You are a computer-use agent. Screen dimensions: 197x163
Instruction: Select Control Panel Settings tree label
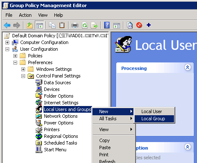[x=58, y=76]
